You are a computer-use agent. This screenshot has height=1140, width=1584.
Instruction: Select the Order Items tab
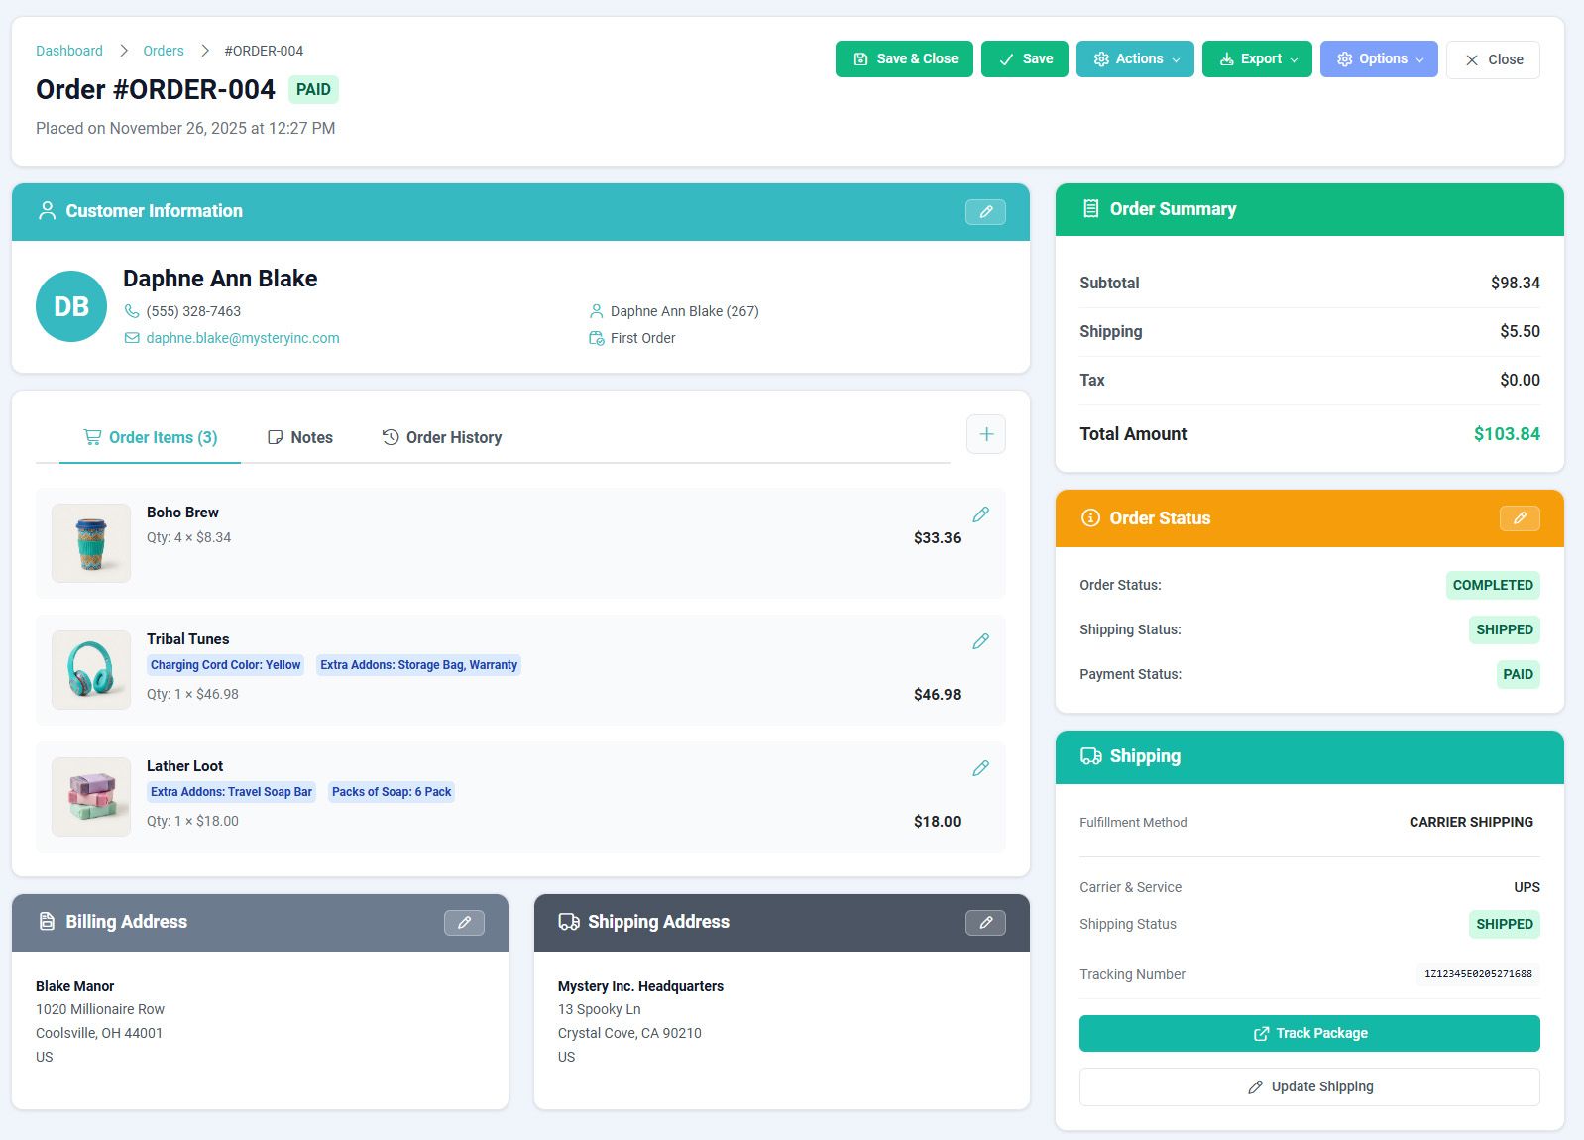pyautogui.click(x=151, y=438)
